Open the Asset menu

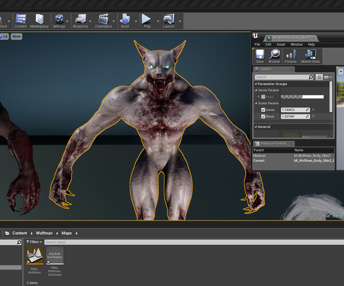click(x=281, y=45)
